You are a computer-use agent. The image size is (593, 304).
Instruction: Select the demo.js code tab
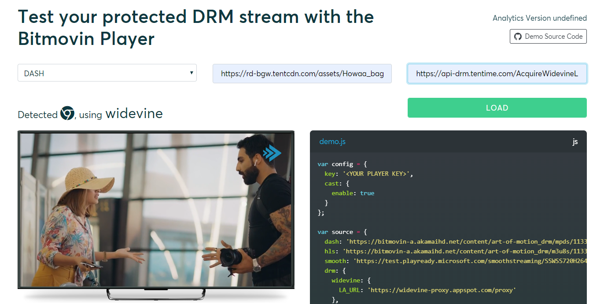[332, 142]
